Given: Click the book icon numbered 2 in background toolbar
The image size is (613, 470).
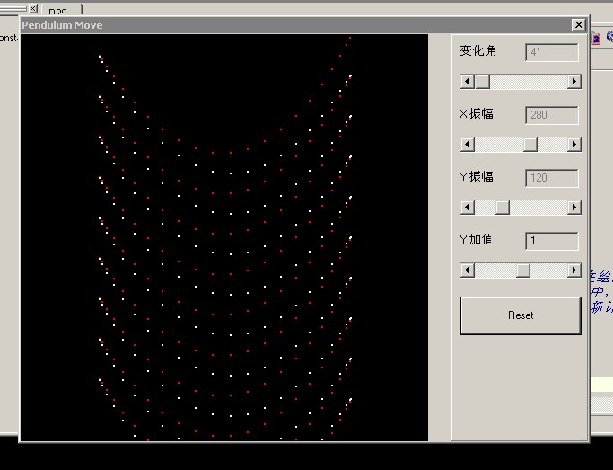Looking at the screenshot, I should pos(595,39).
